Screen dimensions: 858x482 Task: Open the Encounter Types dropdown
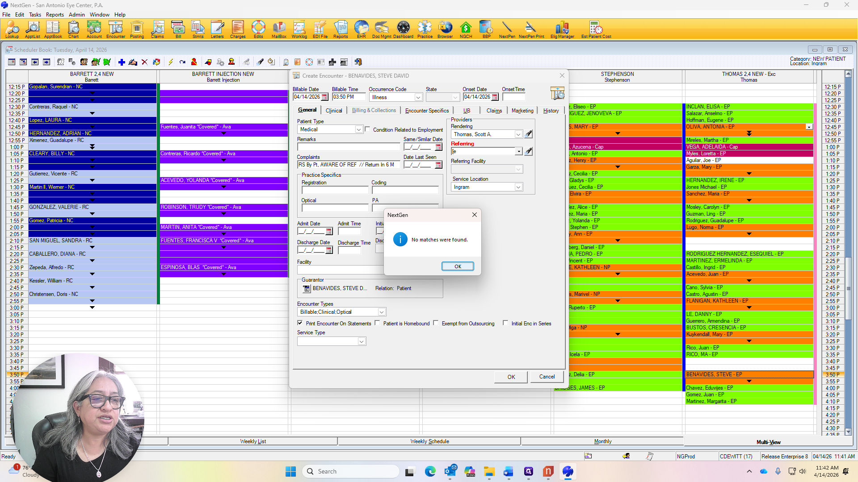coord(382,312)
